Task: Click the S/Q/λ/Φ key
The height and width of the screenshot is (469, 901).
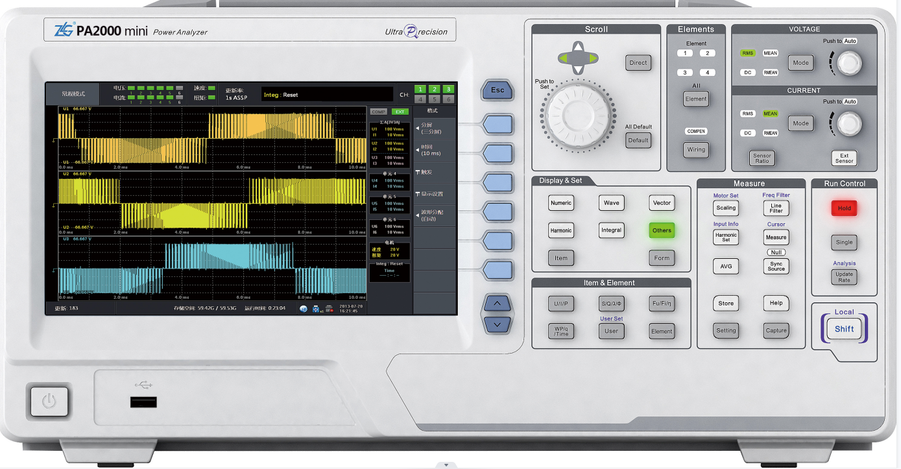Action: [611, 304]
